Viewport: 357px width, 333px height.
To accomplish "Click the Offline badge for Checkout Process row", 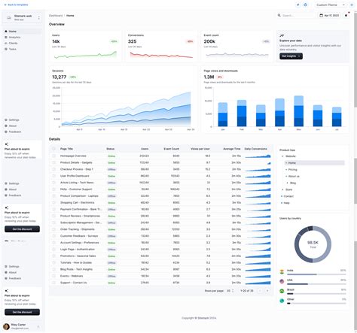I will pos(111,169).
